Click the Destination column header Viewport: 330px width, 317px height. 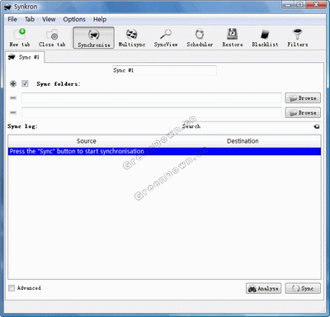tap(243, 141)
